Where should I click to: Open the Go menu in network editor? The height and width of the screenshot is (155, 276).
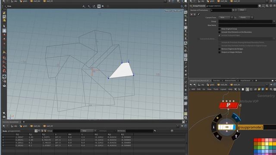point(204,89)
